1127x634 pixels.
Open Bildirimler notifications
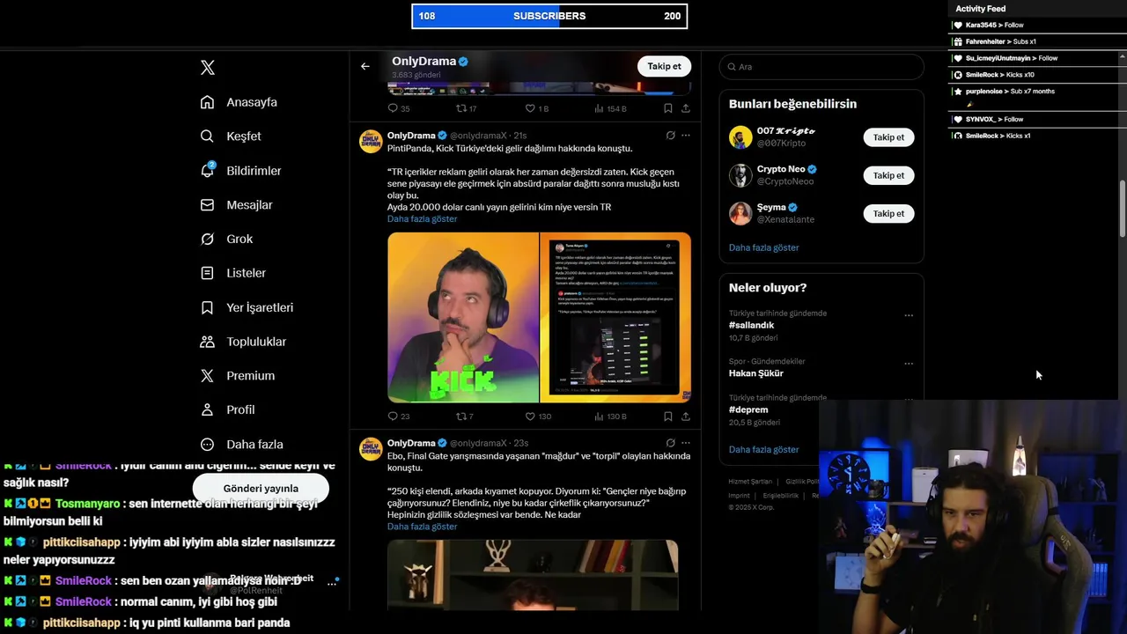tap(241, 171)
